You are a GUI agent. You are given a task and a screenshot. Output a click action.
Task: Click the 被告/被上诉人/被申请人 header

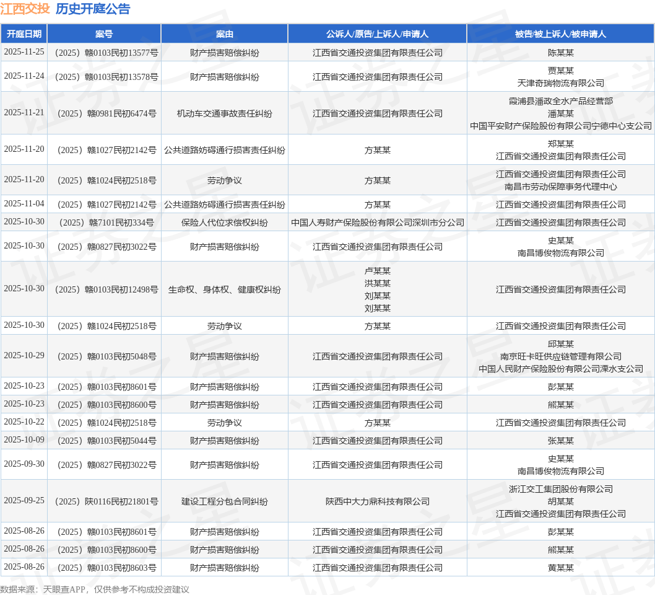(x=561, y=34)
